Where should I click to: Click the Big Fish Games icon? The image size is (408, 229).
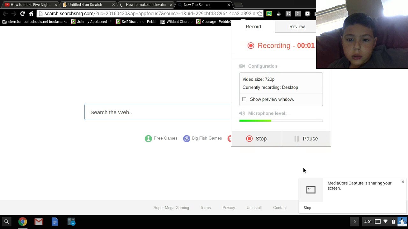pos(186,139)
